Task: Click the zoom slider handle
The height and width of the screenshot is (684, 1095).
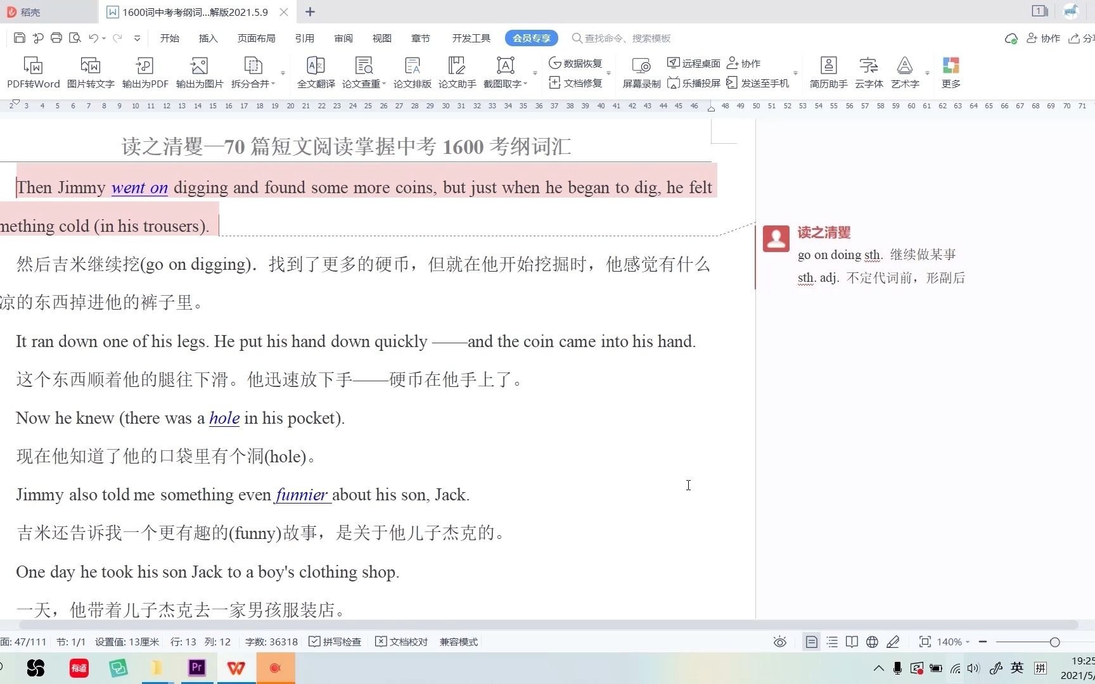Action: pyautogui.click(x=1054, y=642)
